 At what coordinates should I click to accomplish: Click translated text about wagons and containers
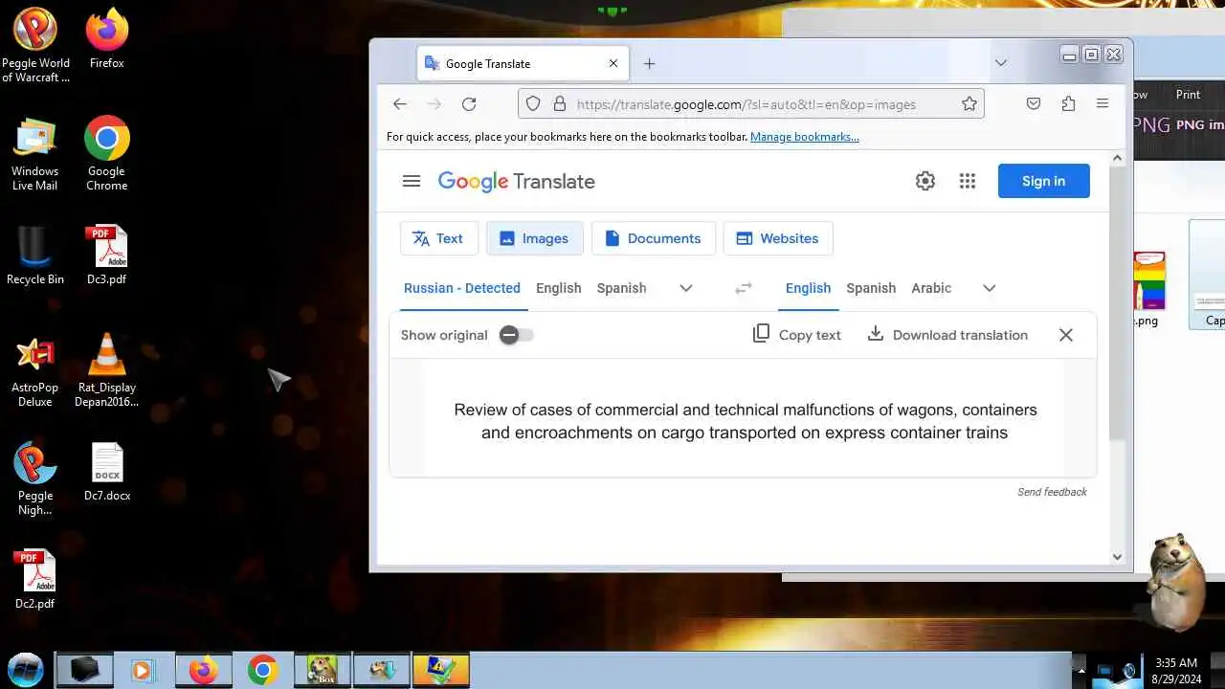coord(746,421)
